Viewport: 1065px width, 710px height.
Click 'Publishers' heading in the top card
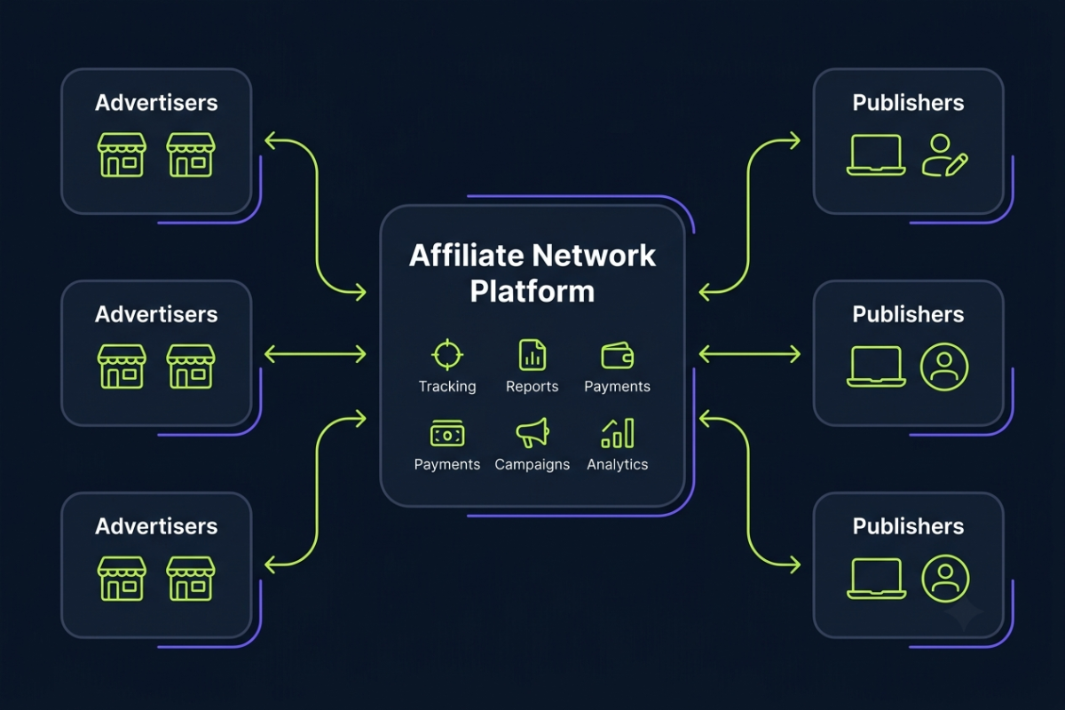[908, 103]
